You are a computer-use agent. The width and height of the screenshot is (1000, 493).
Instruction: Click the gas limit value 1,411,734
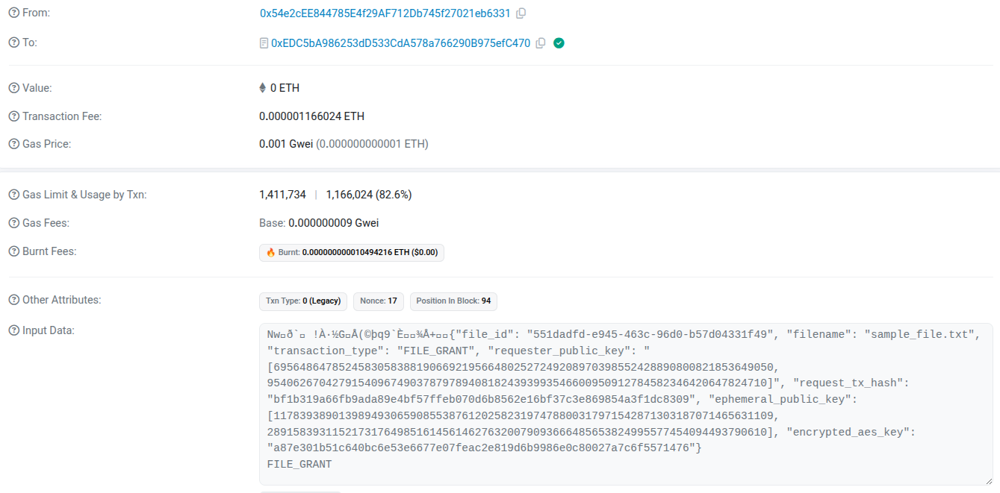pos(282,195)
